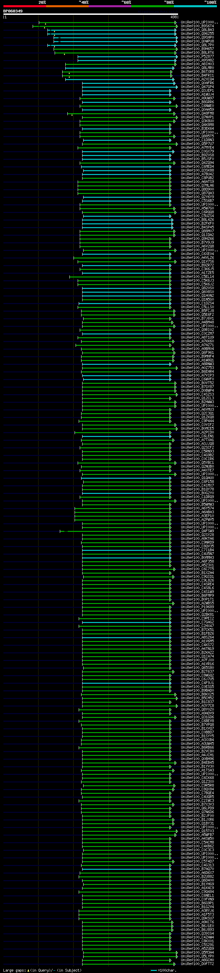Viewport: 220px width, 973px height.
Task: Select the UniRef100_A9KCT6 label
Action: (197, 922)
